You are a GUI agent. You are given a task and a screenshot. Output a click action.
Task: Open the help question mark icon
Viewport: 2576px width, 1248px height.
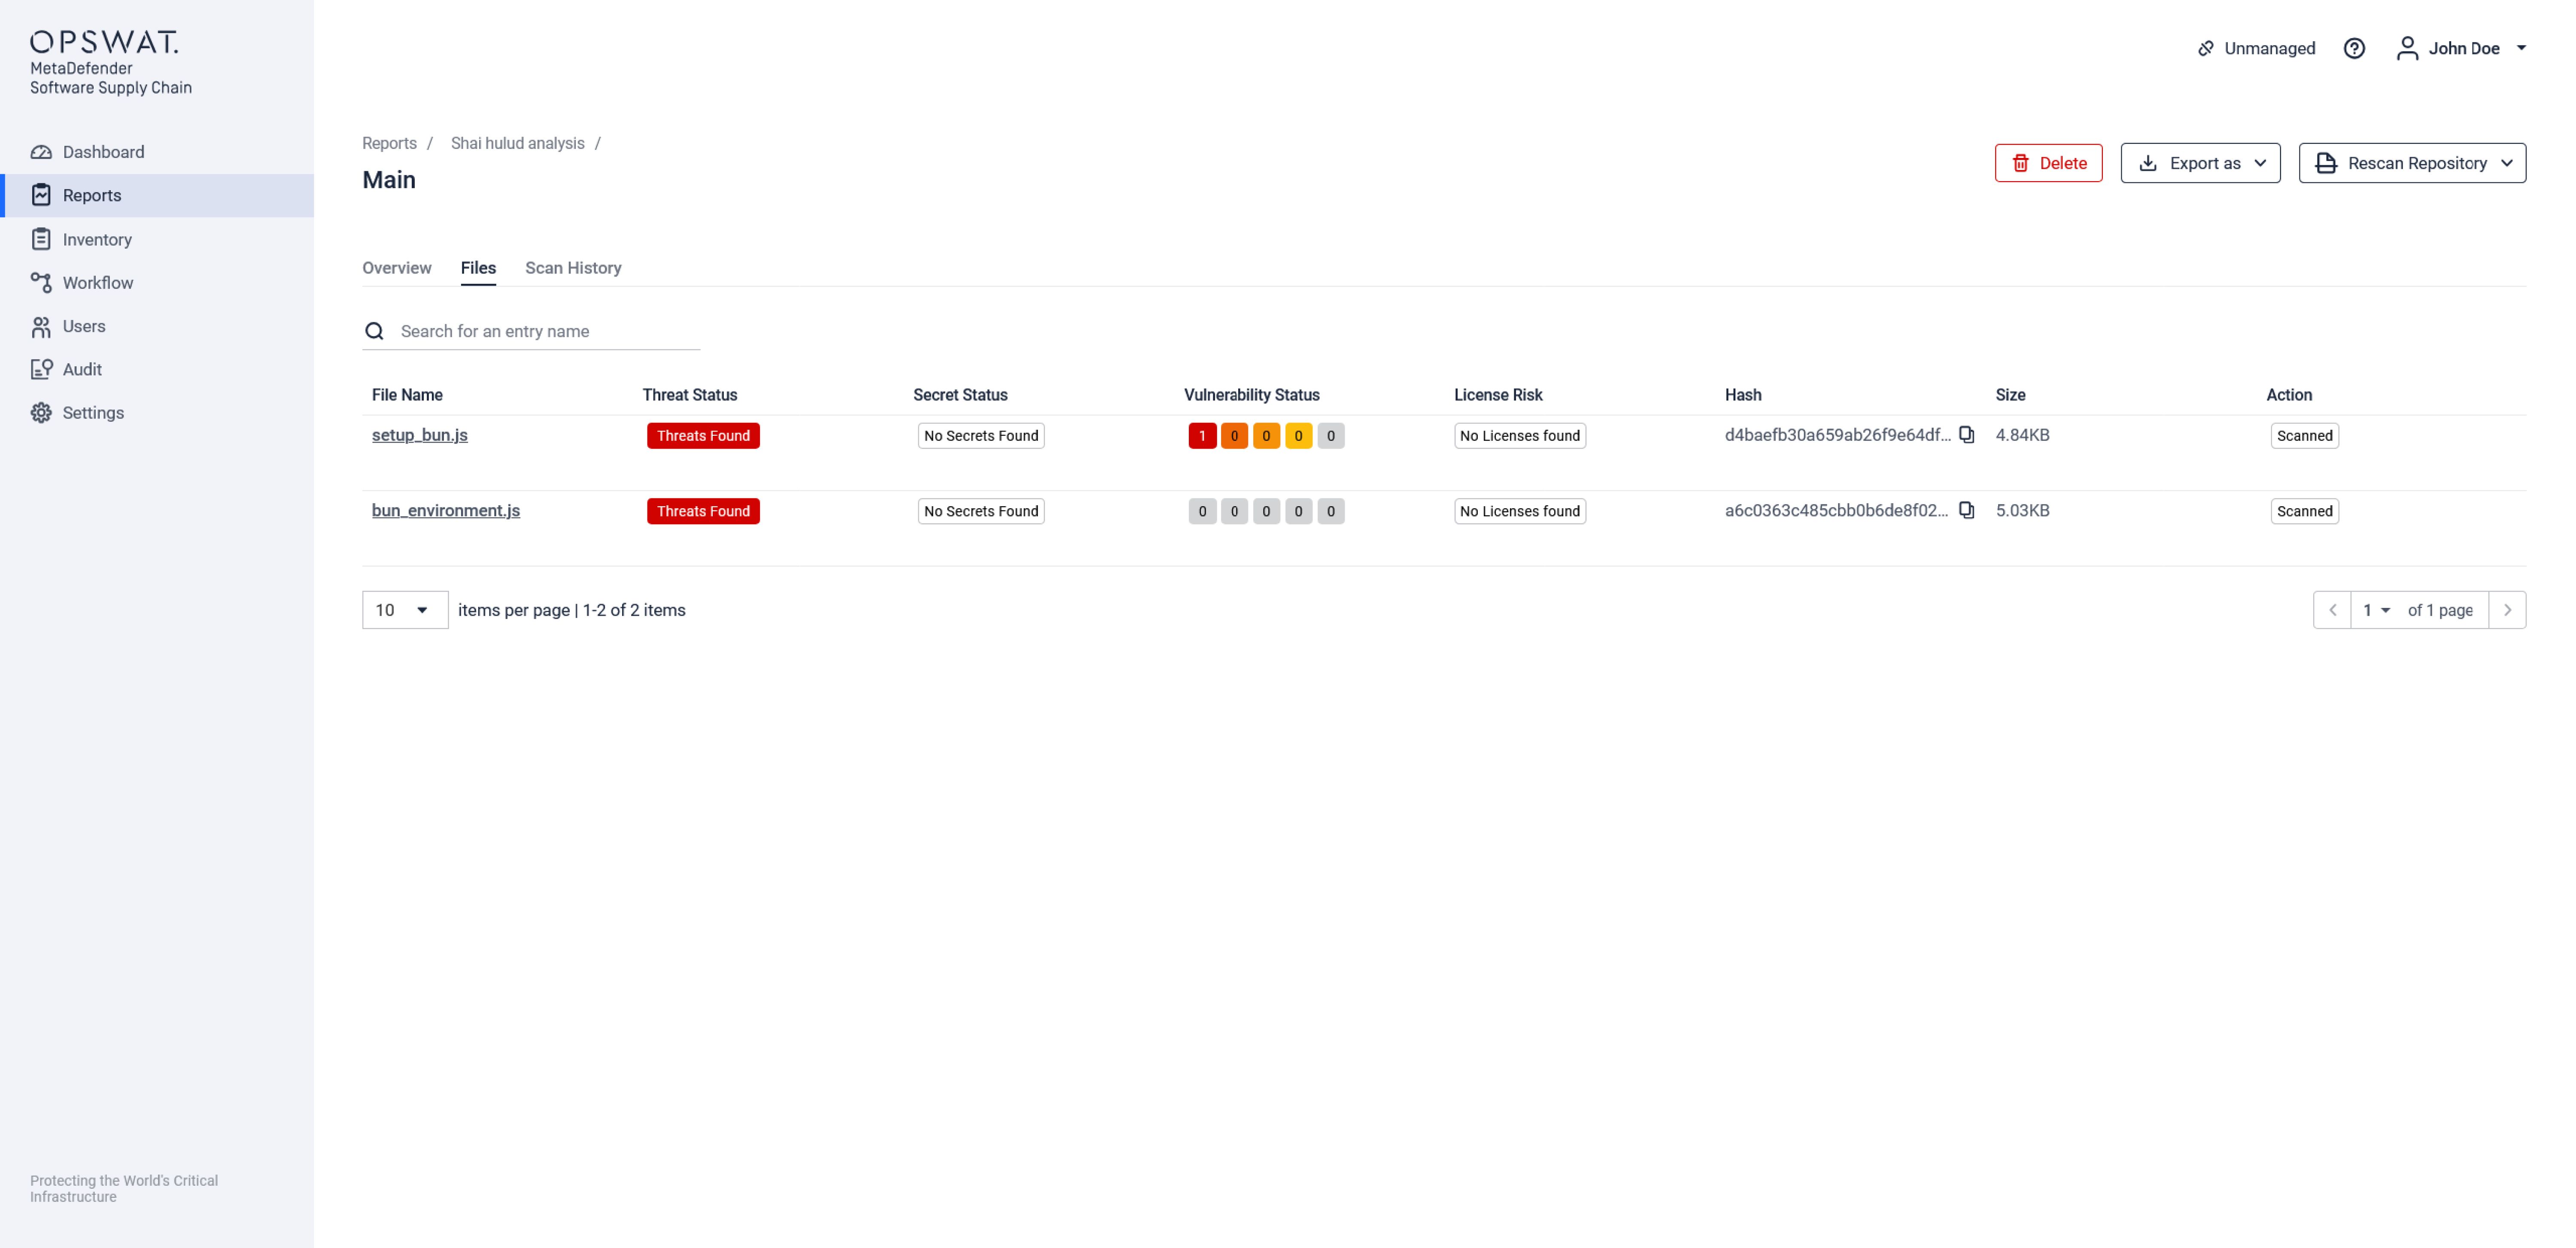point(2354,48)
